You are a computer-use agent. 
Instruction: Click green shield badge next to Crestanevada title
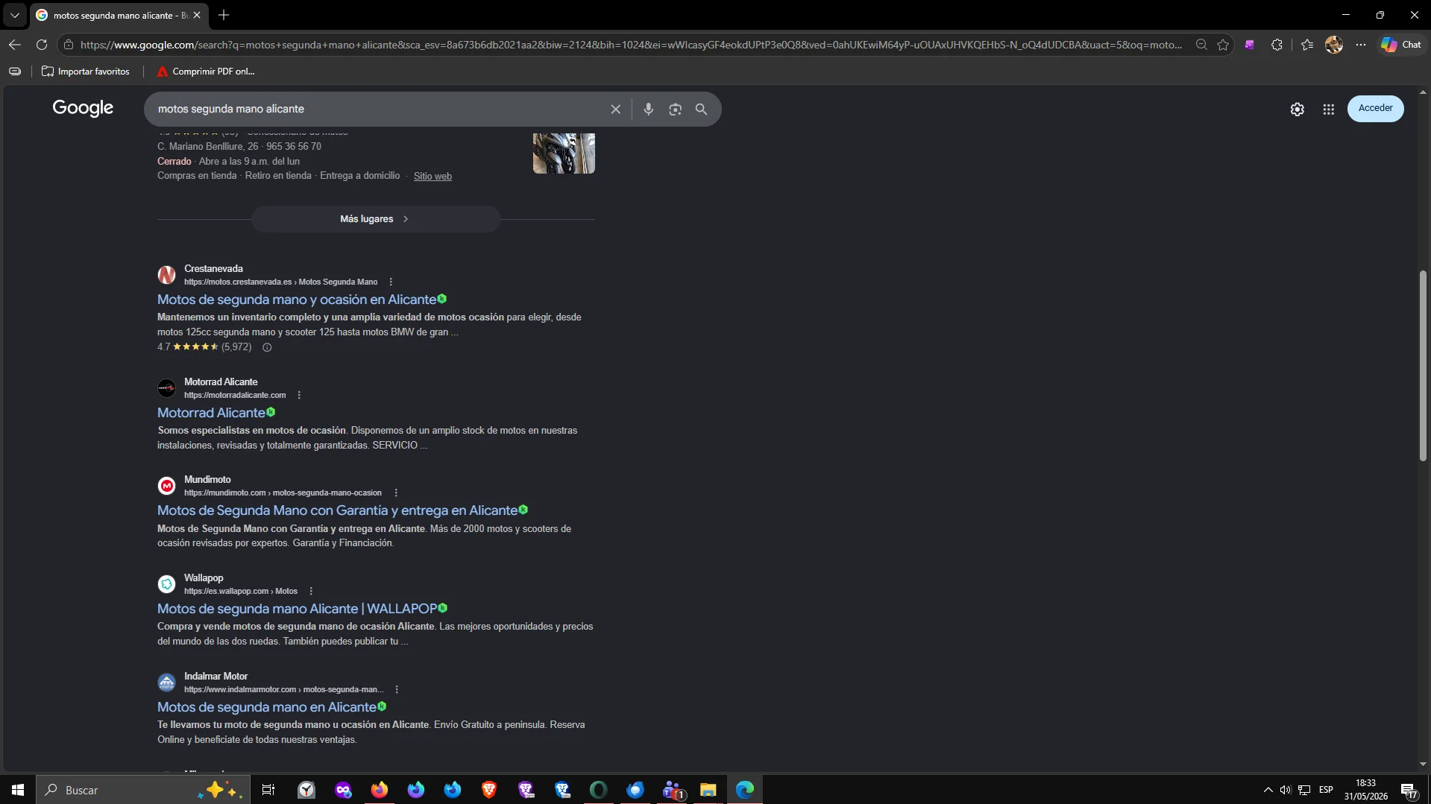point(442,299)
